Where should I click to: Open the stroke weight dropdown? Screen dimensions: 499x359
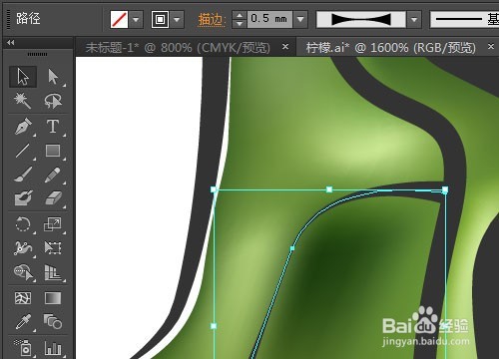(300, 19)
